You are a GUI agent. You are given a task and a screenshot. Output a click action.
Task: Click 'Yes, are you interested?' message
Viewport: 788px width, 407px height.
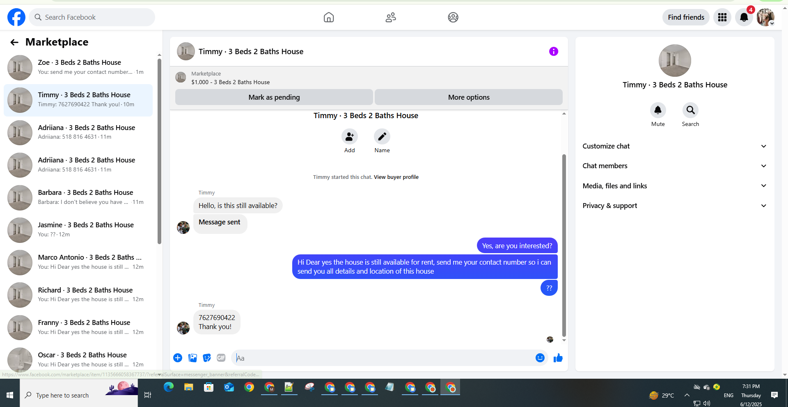[517, 246]
